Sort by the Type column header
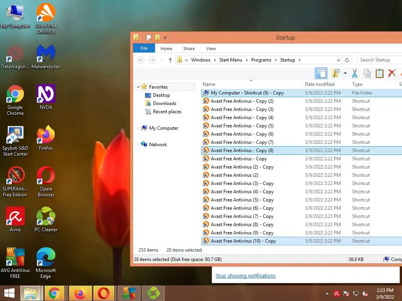 (x=373, y=84)
